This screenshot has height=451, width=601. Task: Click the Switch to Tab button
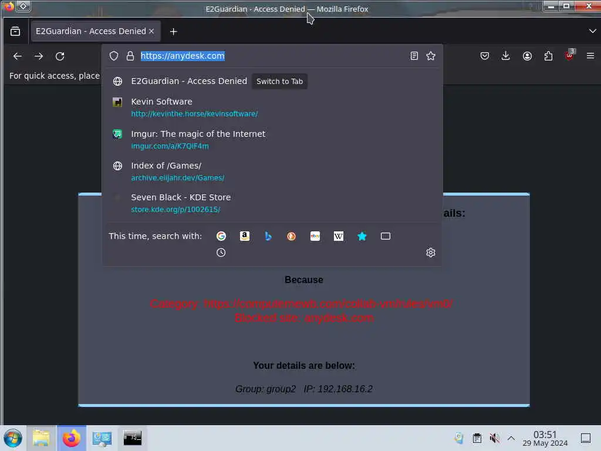click(x=279, y=81)
